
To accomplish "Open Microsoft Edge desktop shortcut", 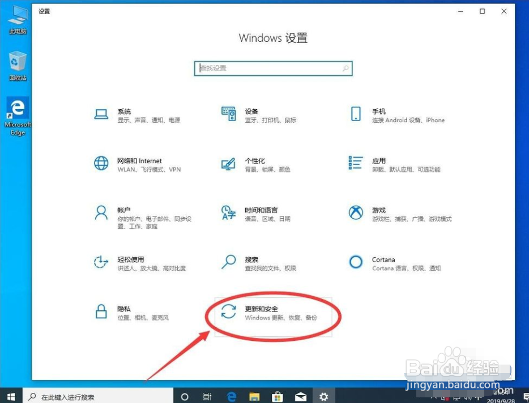I will pos(18,116).
